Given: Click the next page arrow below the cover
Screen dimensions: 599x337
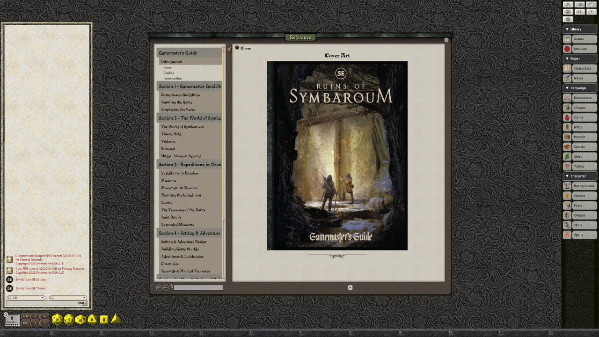Looking at the screenshot, I should pyautogui.click(x=350, y=287).
